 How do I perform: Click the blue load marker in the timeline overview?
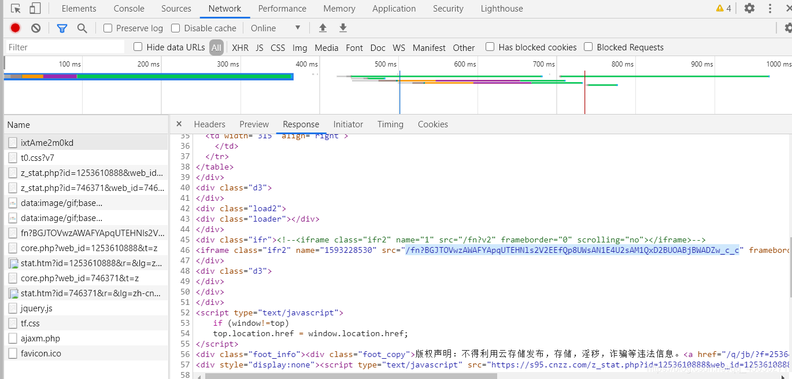point(399,93)
